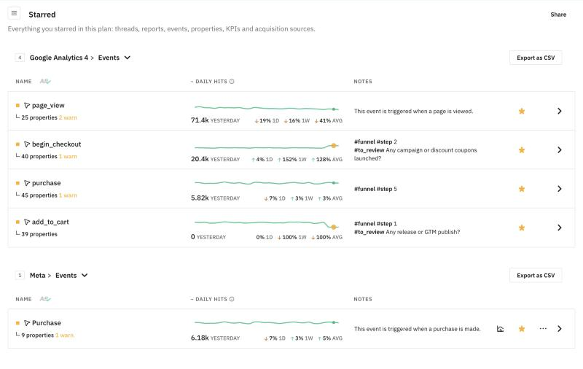Image resolution: width=583 pixels, height=369 pixels.
Task: Click '45 properties' under purchase
Action: [x=39, y=195]
